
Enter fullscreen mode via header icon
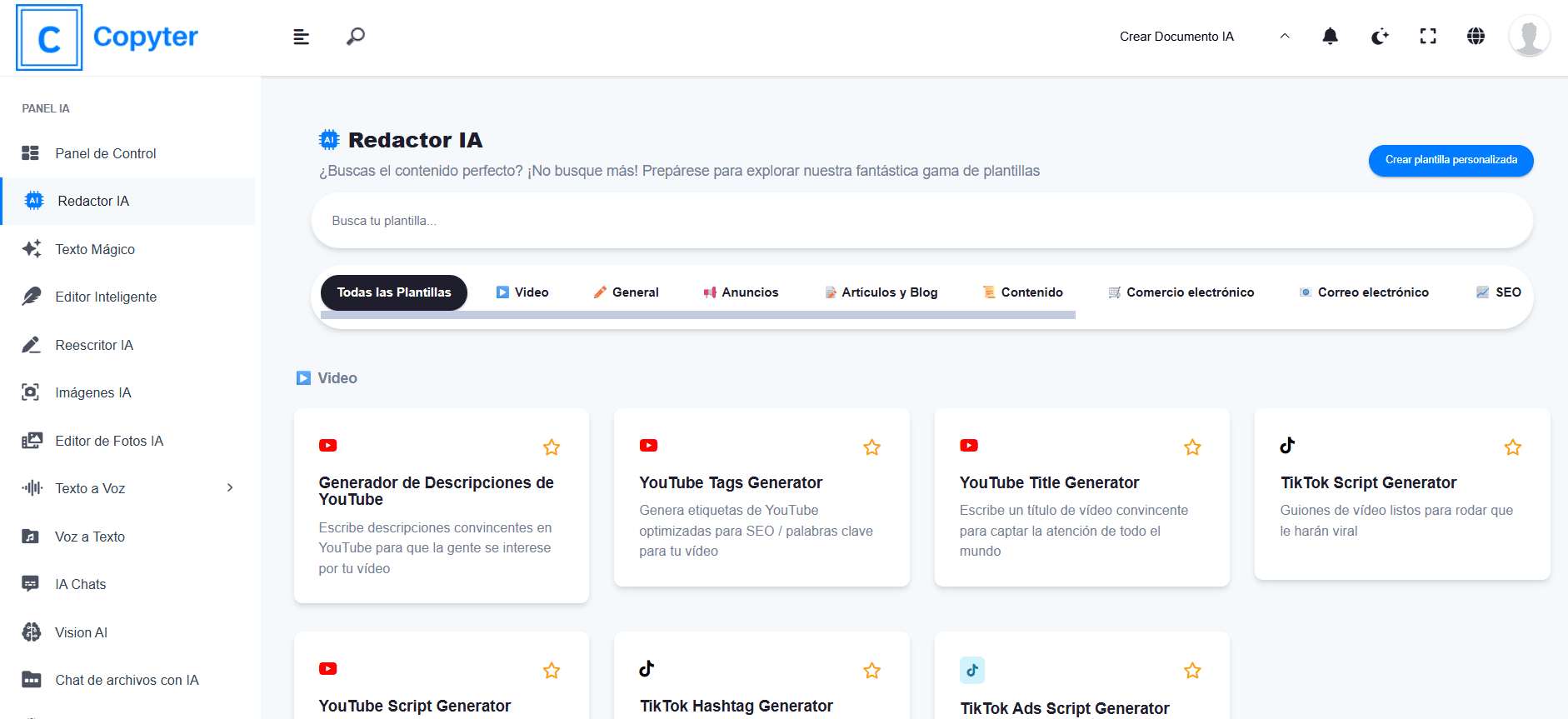pyautogui.click(x=1428, y=37)
